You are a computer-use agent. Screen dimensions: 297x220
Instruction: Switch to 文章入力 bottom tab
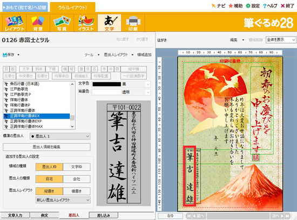15,216
